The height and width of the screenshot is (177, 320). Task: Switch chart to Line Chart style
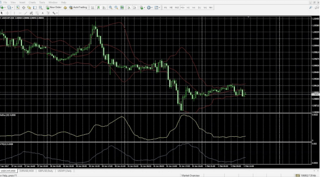(x=104, y=8)
